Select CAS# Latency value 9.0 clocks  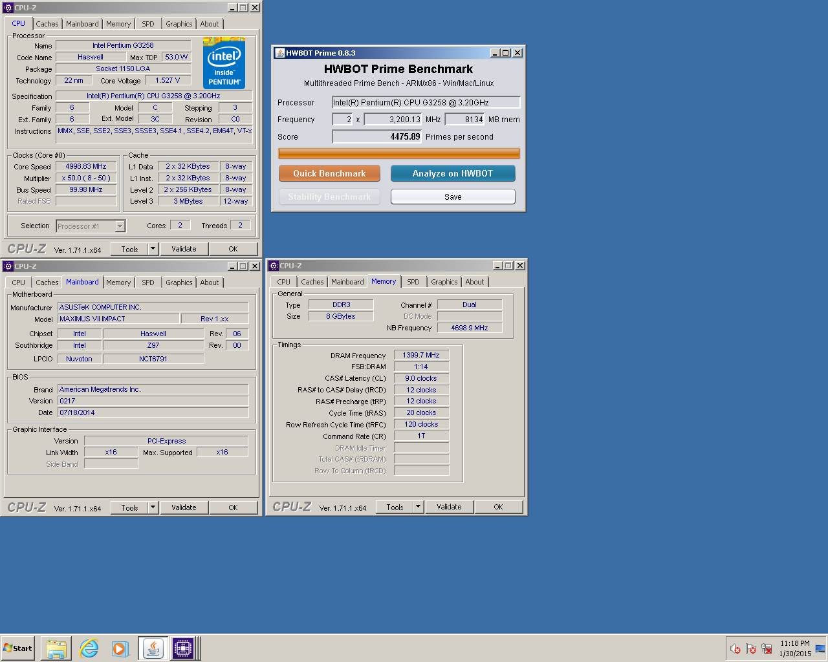[421, 378]
